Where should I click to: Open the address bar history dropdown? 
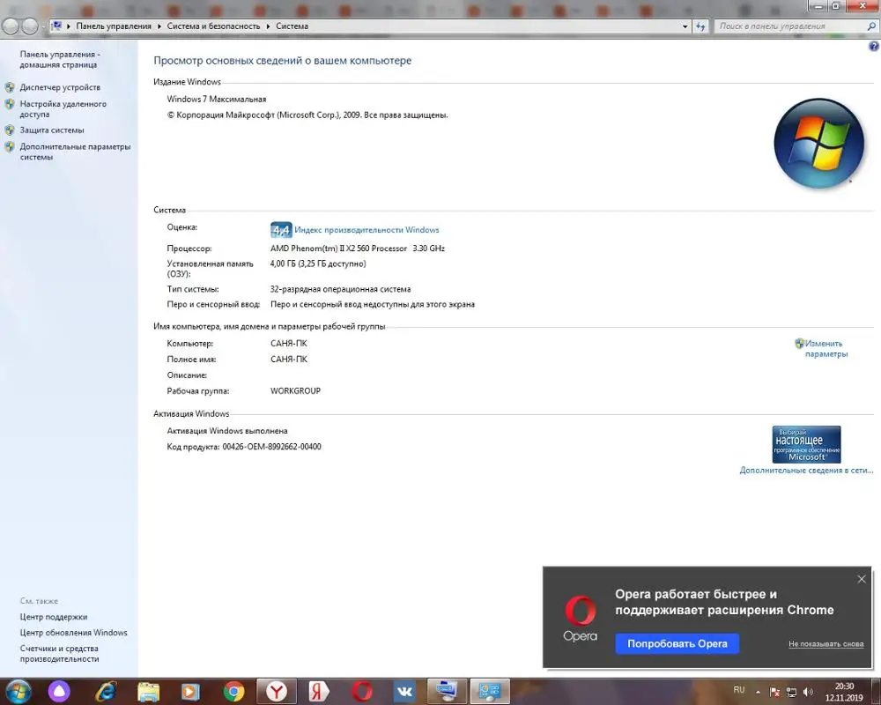pyautogui.click(x=685, y=26)
